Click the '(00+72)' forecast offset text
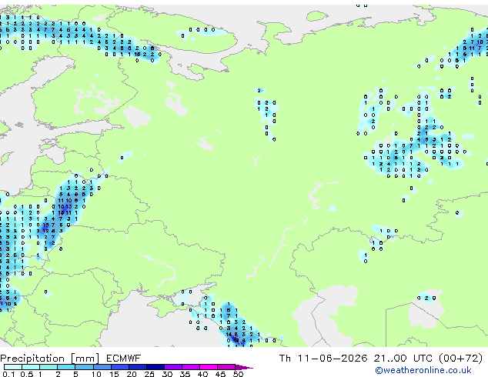488x377 pixels. (460, 359)
